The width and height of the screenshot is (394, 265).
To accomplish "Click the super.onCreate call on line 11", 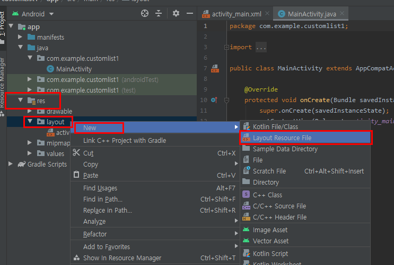I will point(324,111).
